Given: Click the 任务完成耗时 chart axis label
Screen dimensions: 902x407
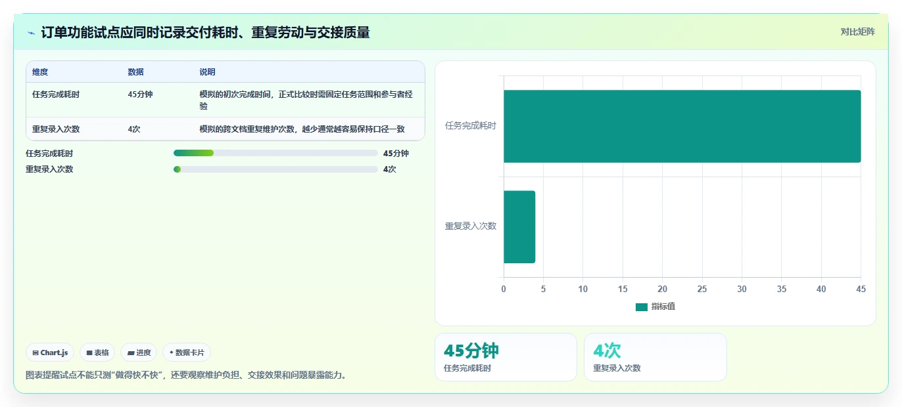Looking at the screenshot, I should pyautogui.click(x=471, y=125).
